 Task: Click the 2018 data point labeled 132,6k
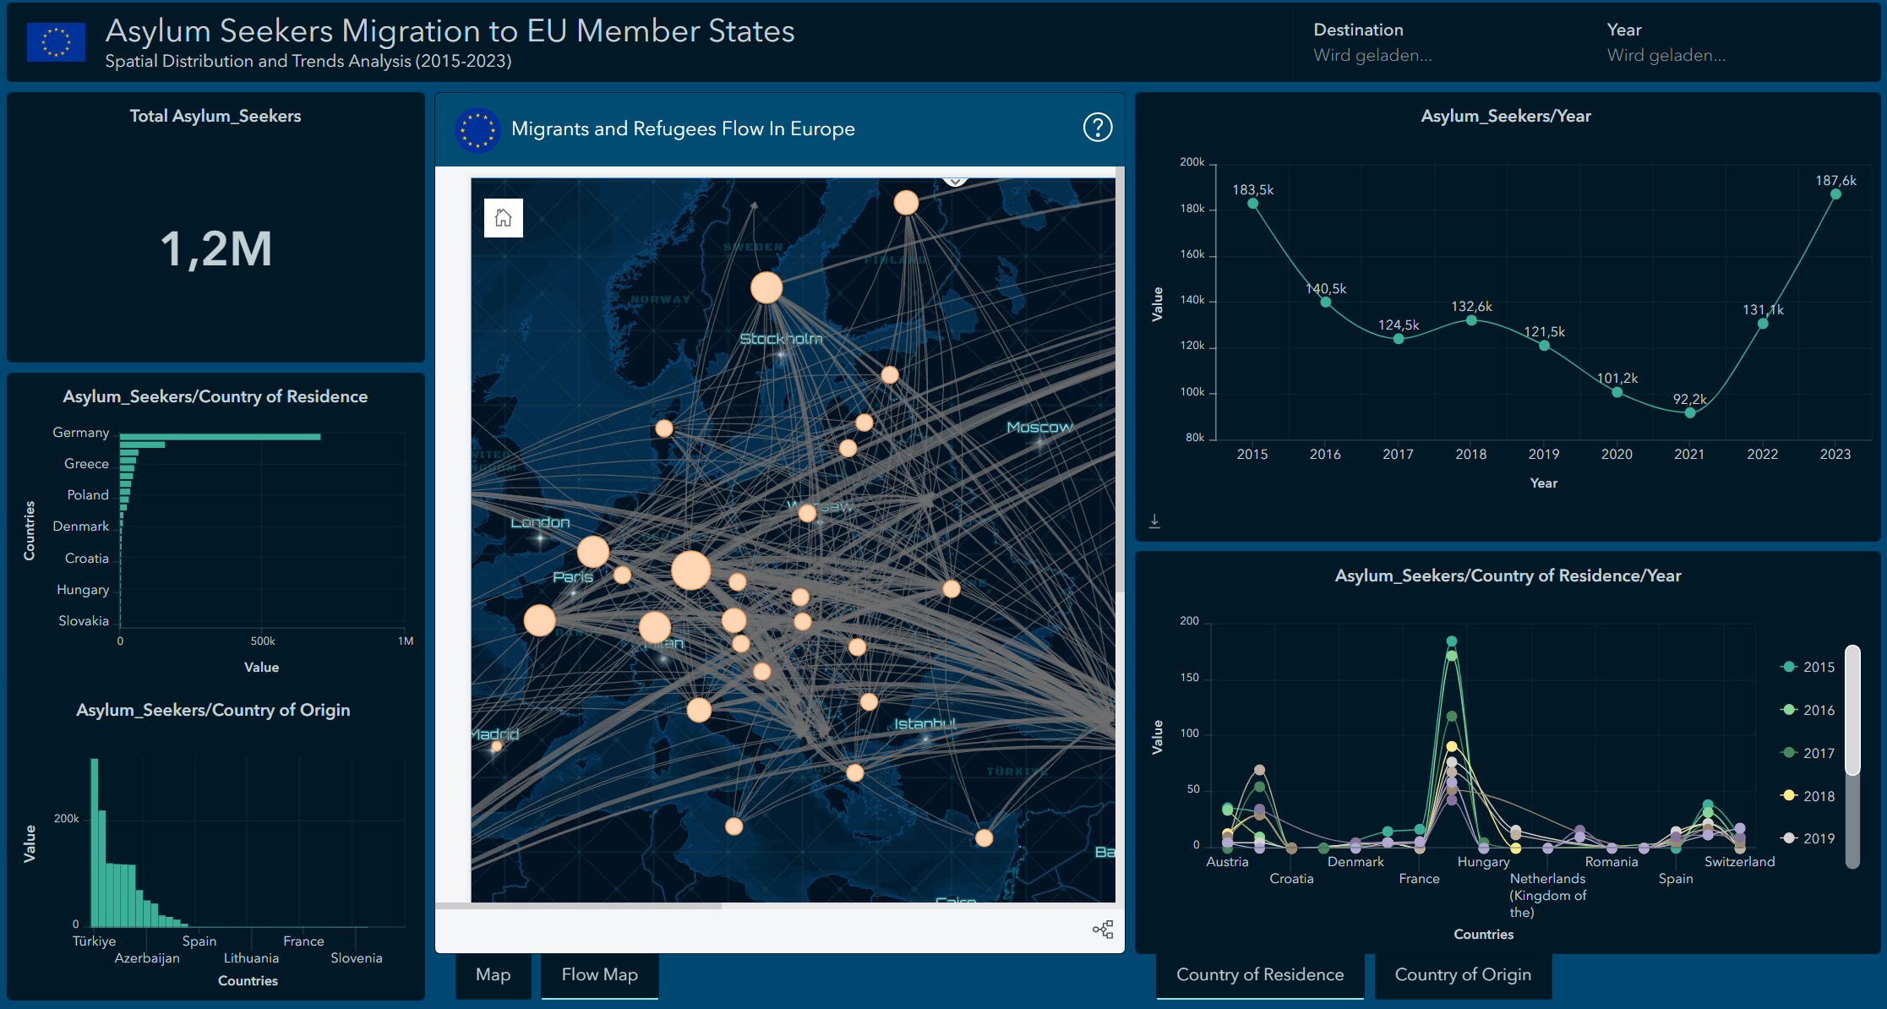click(1471, 320)
